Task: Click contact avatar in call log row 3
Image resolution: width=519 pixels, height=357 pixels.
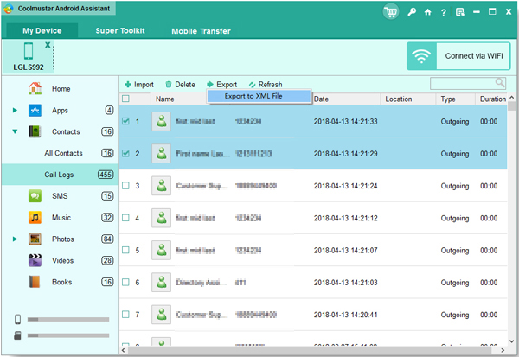Action: pyautogui.click(x=161, y=186)
